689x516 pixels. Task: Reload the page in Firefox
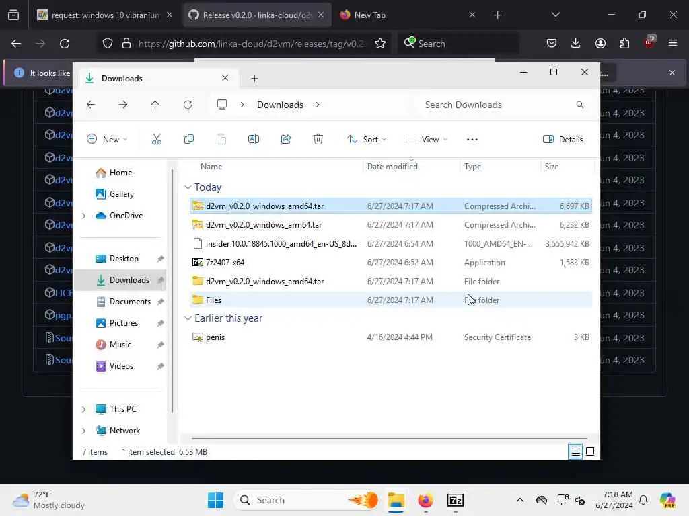65,44
